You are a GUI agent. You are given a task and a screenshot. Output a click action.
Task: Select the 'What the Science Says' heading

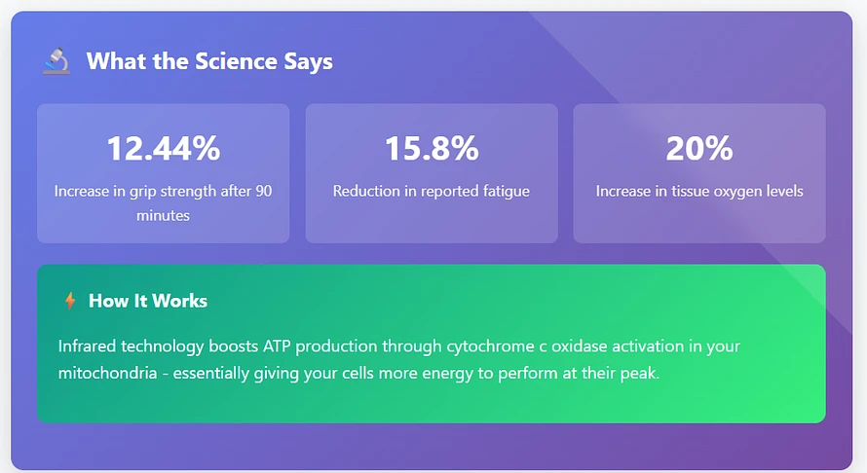(209, 61)
